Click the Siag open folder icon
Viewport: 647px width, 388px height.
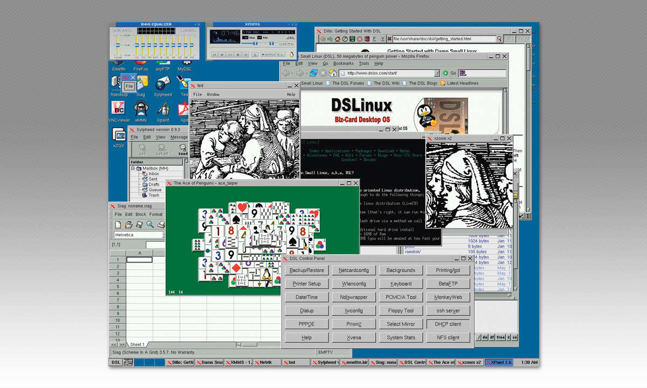point(128,224)
